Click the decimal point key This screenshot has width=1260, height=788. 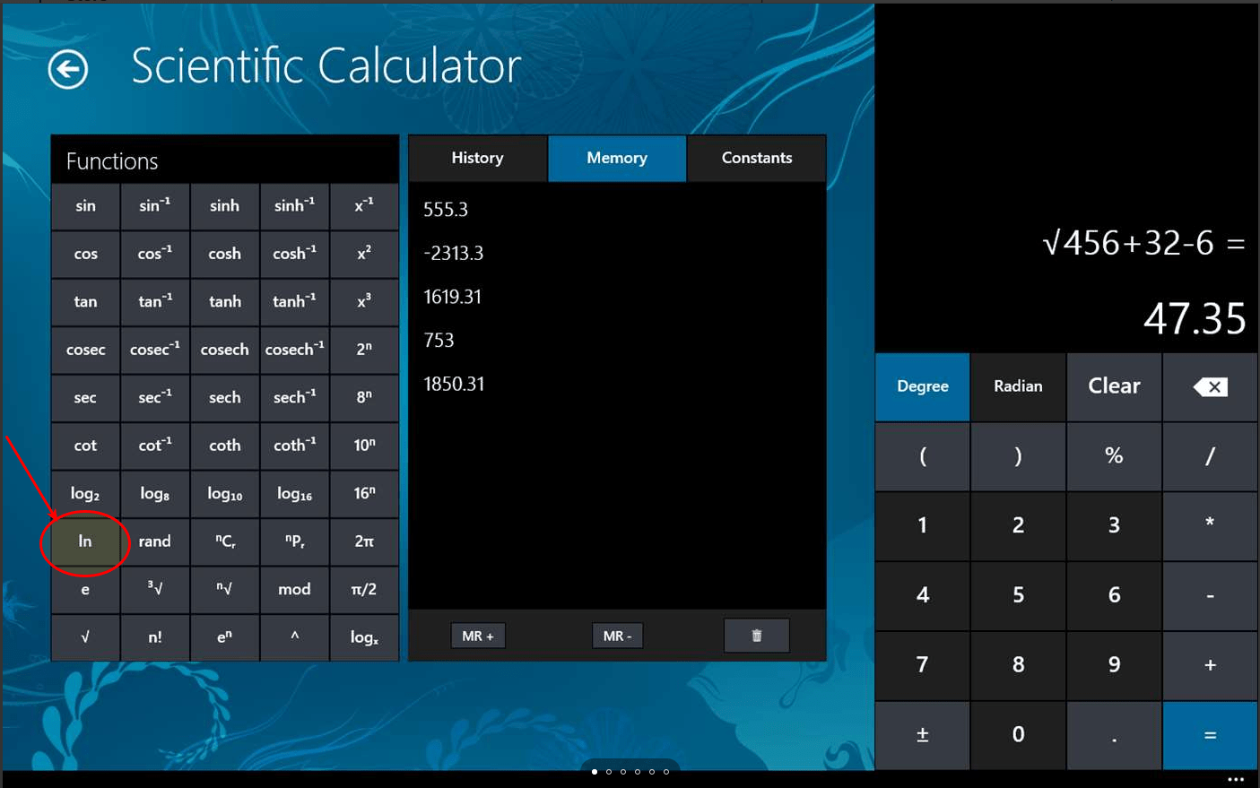(1114, 734)
